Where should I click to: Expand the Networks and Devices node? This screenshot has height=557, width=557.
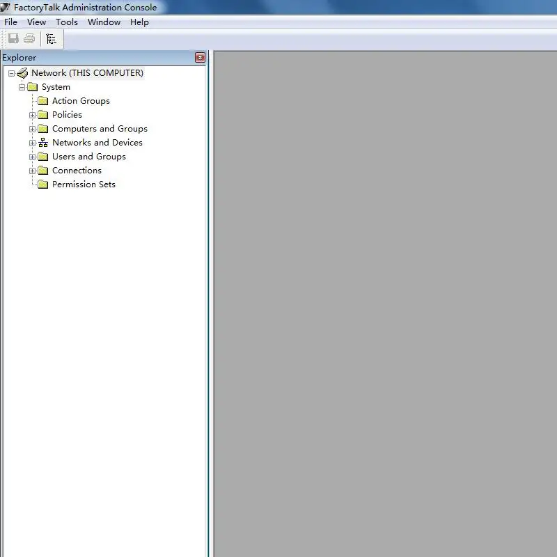coord(32,143)
